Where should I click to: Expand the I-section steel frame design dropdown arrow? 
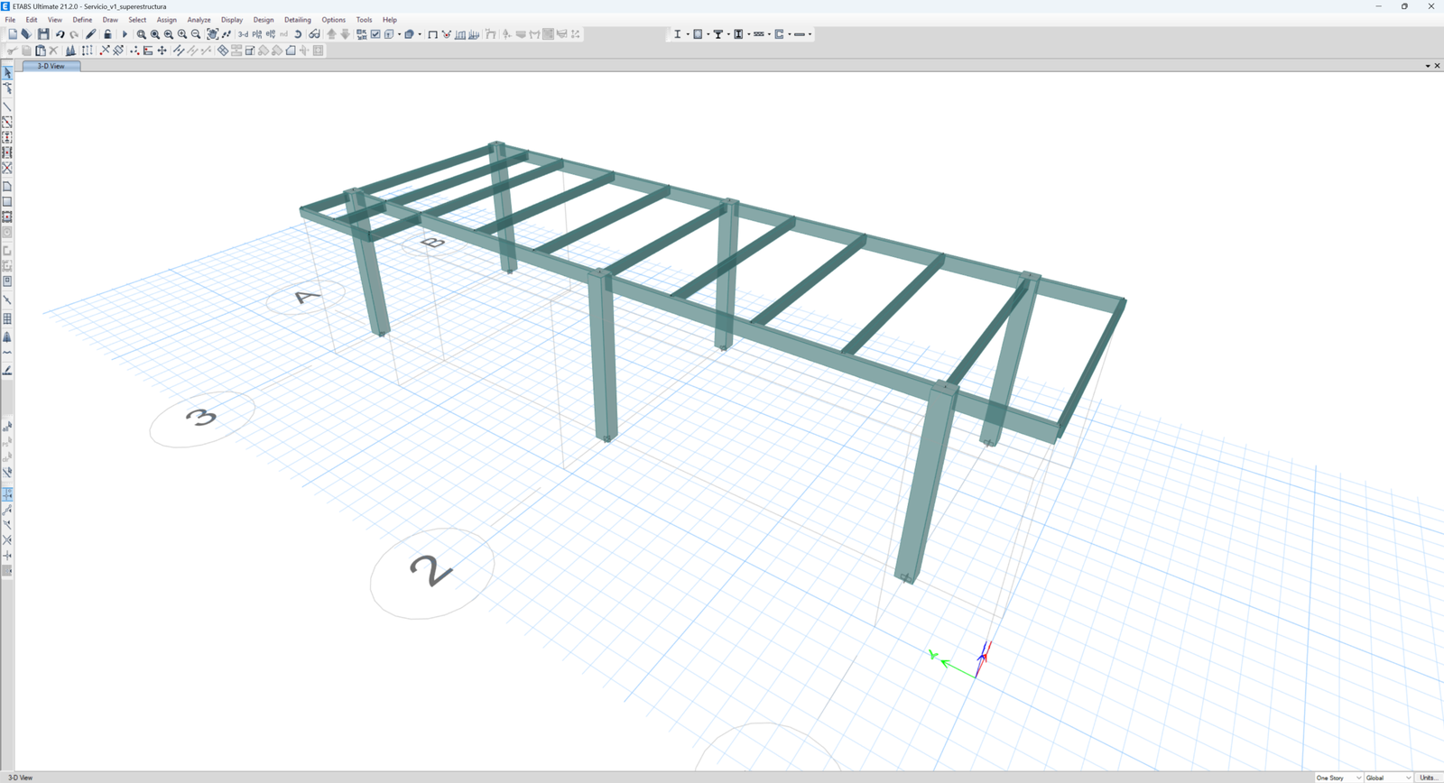click(688, 34)
